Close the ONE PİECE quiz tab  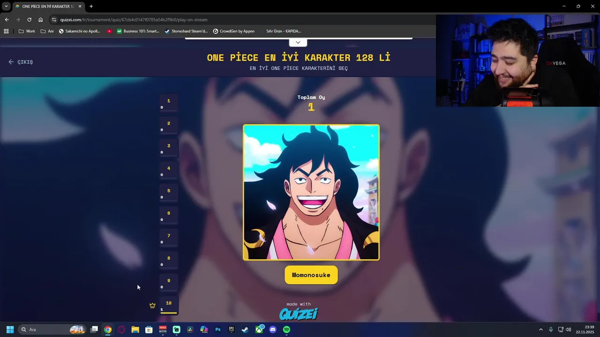(x=80, y=7)
